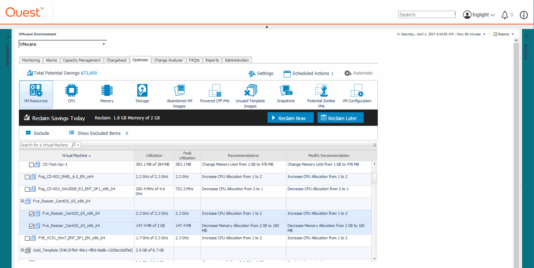Check the Fog_CD-003_Win2008_R2 checkbox
This screenshot has width=534, height=268.
pos(27,189)
